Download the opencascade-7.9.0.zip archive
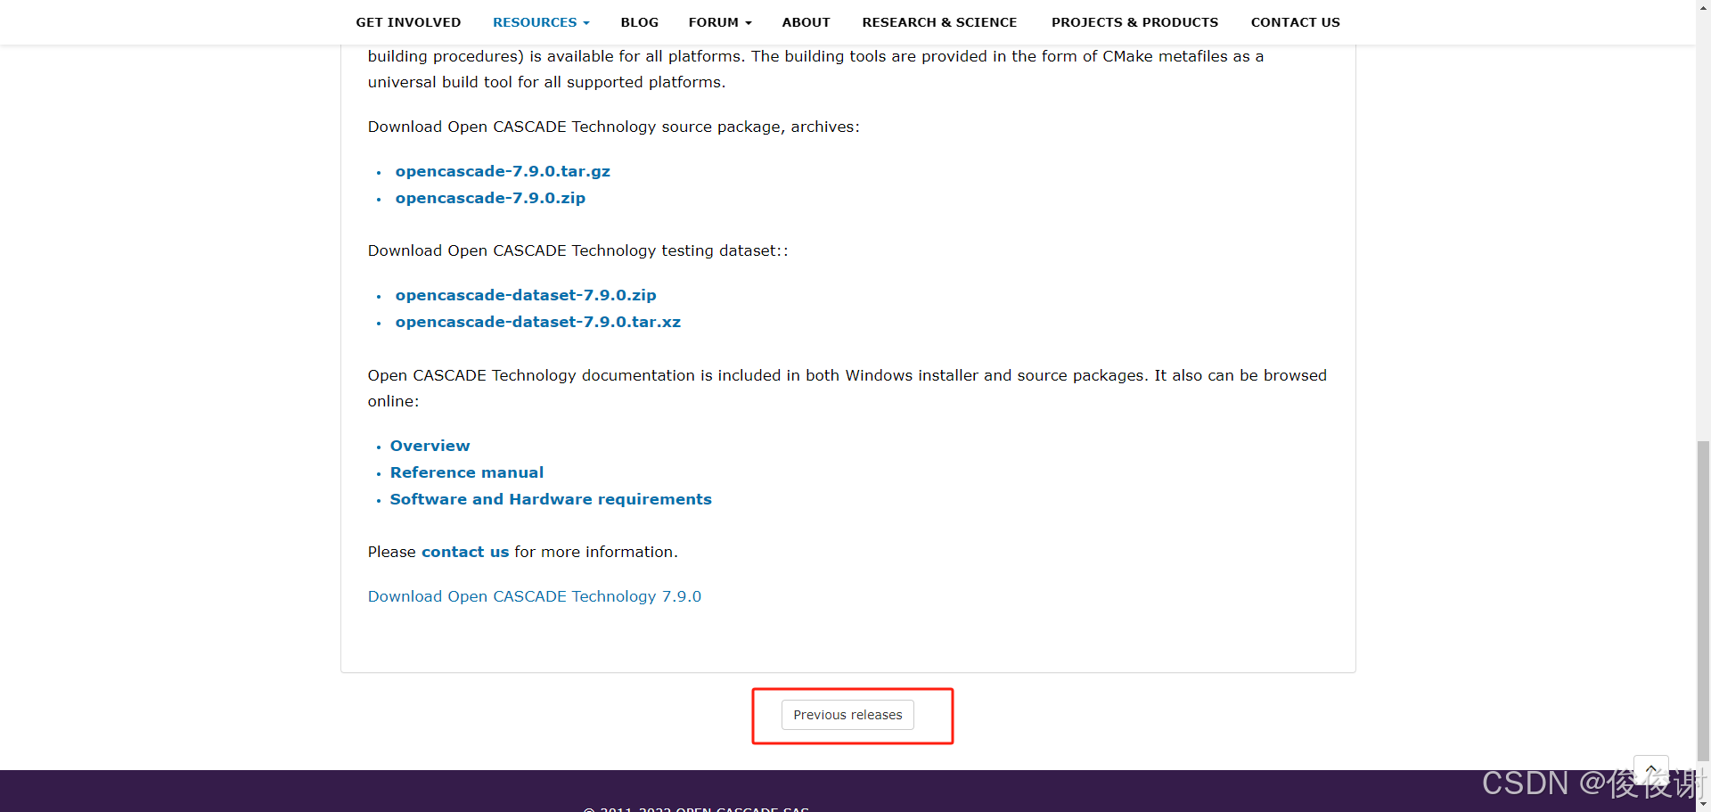 point(489,198)
